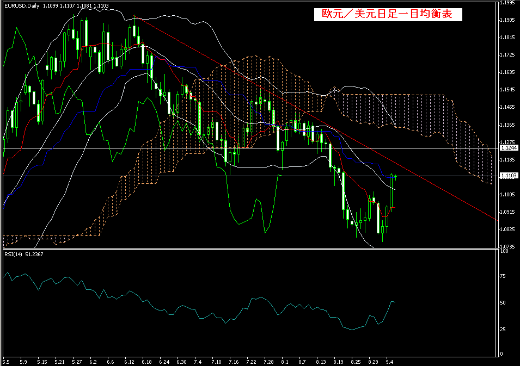The width and height of the screenshot is (520, 366).
Task: Select the 1.1455 price scale value
Action: coord(507,107)
